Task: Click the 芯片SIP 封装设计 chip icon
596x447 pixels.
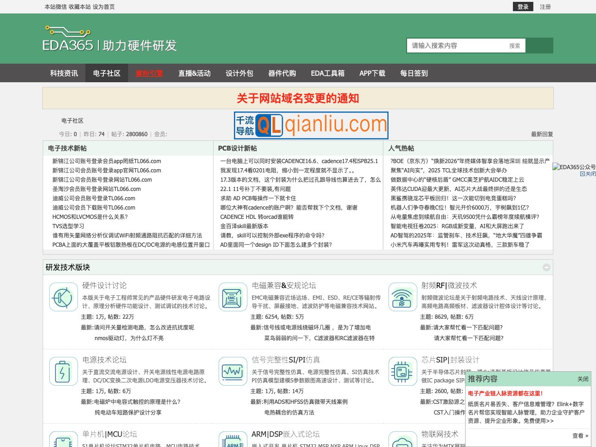Action: tap(402, 371)
